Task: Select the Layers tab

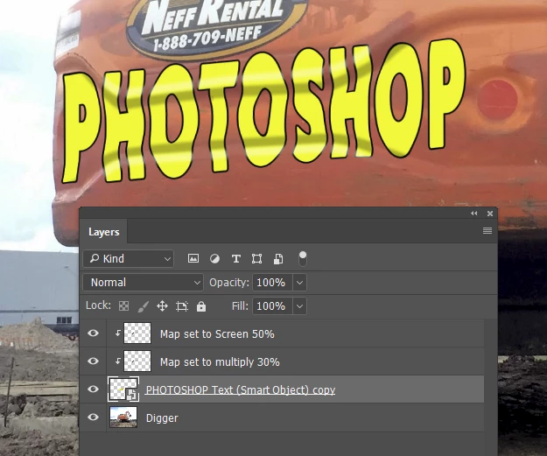Action: tap(103, 232)
